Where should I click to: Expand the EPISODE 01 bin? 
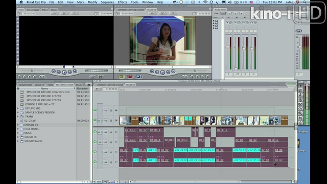[18, 125]
